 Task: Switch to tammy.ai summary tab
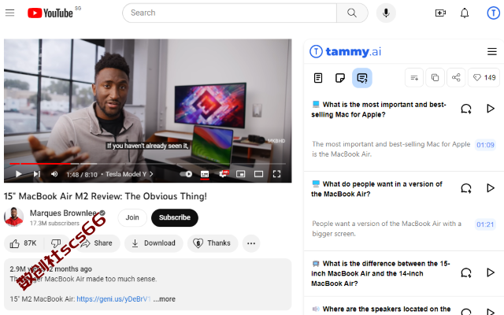pos(318,78)
